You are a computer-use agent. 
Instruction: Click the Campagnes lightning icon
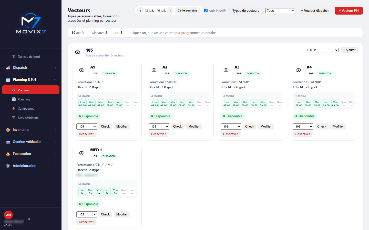14,108
